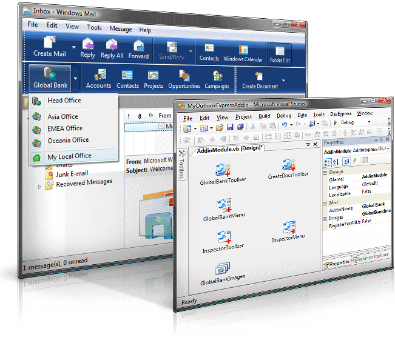Select the Junk E-mail folder
The width and height of the screenshot is (395, 346).
(x=72, y=174)
